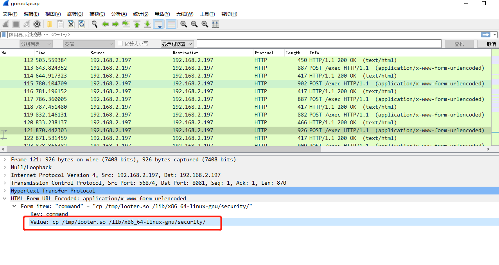Click go to specified packet icon
Viewport: 499px width, 265px height.
126,24
